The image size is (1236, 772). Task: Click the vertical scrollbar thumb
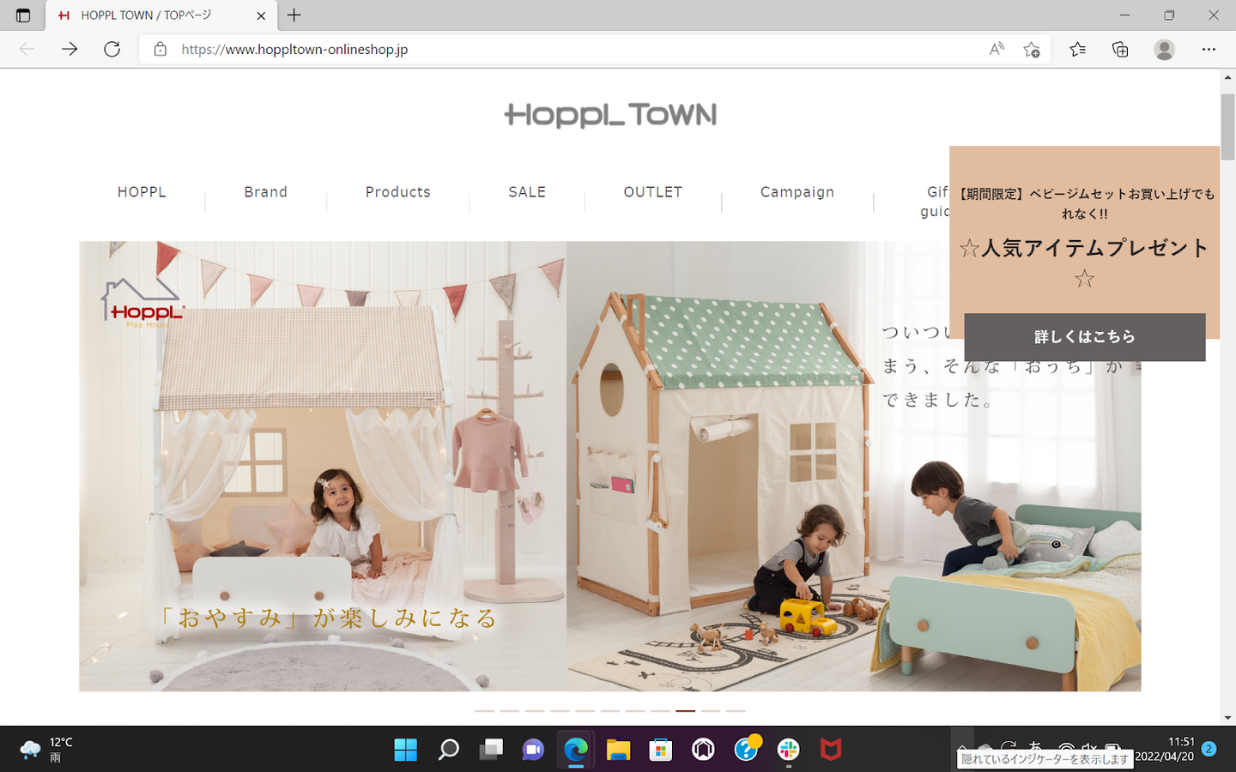[x=1227, y=127]
